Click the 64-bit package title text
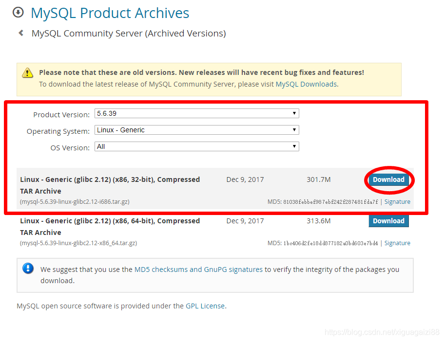The image size is (444, 341). tap(110, 221)
